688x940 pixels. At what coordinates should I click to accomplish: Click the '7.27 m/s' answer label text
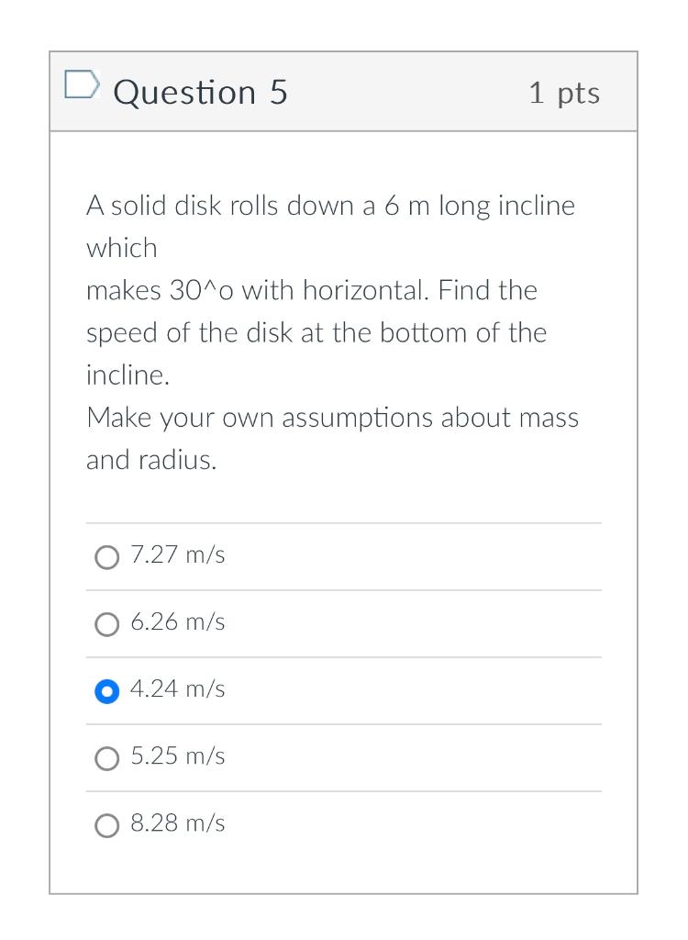coord(178,555)
